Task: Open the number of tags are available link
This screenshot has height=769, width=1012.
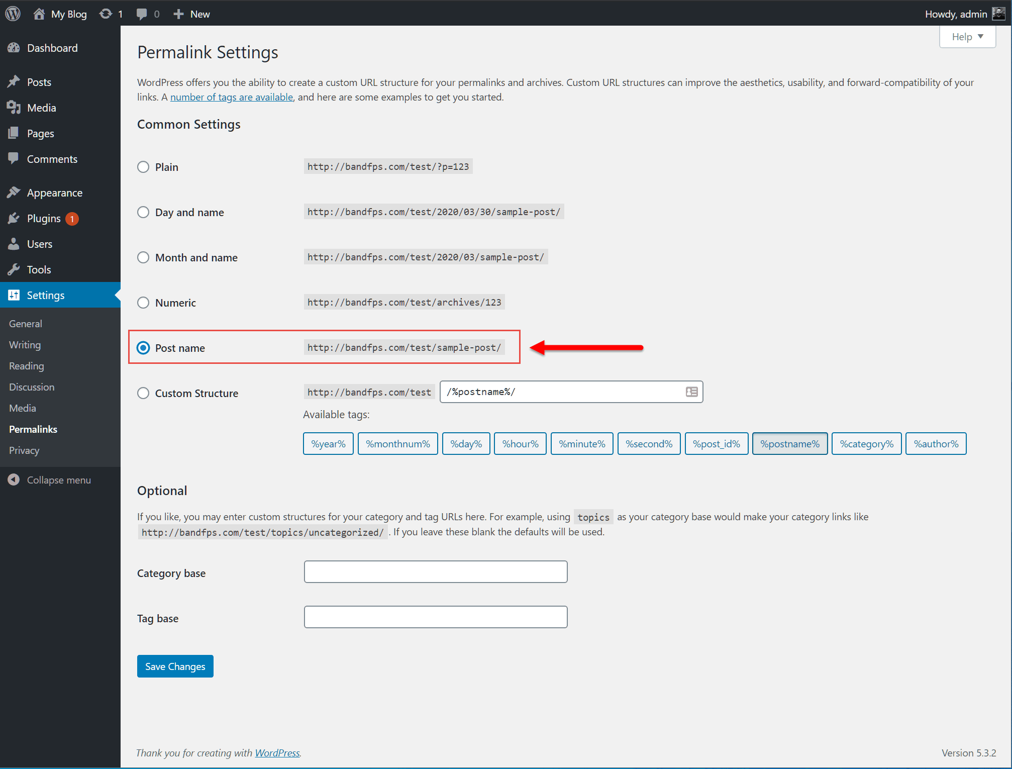Action: pyautogui.click(x=231, y=97)
